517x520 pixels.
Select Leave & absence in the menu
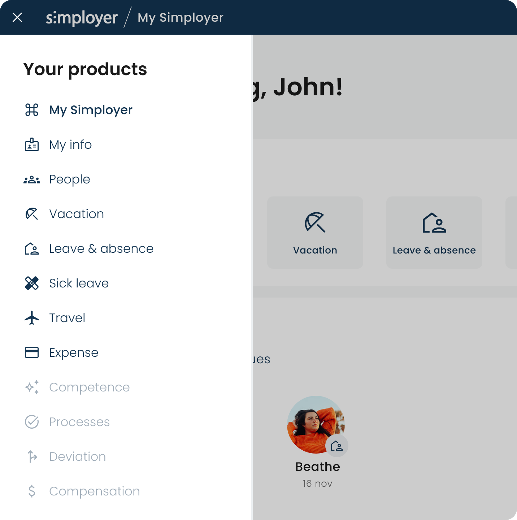101,248
